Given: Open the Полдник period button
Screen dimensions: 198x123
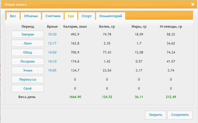Looking at the screenshot, I should (28, 61).
